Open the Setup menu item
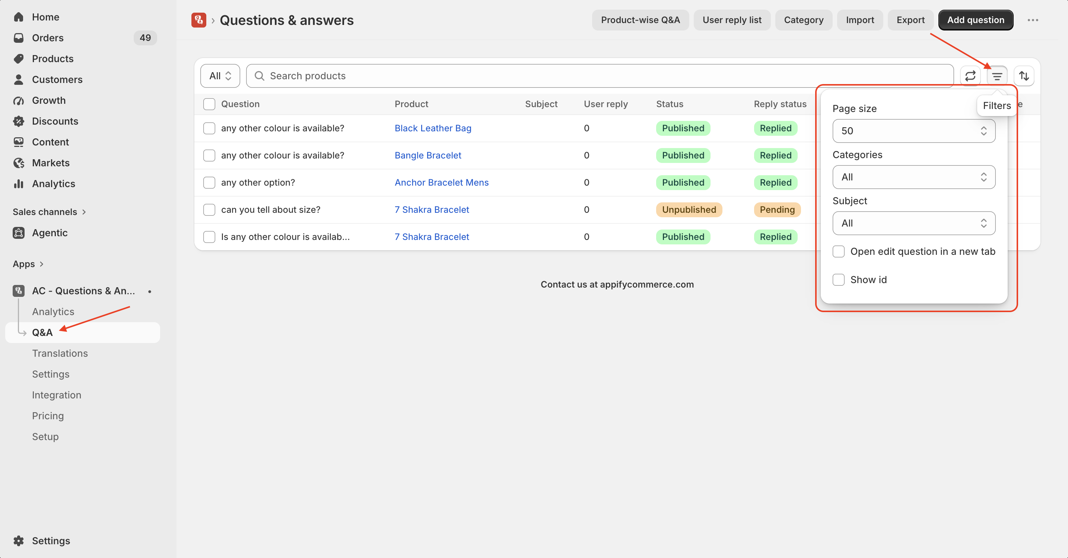Viewport: 1068px width, 558px height. point(45,437)
